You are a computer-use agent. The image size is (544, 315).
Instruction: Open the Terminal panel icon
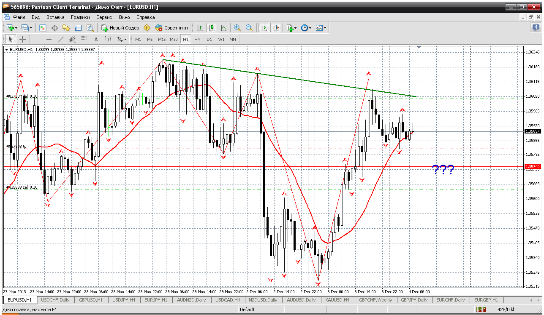click(78, 28)
